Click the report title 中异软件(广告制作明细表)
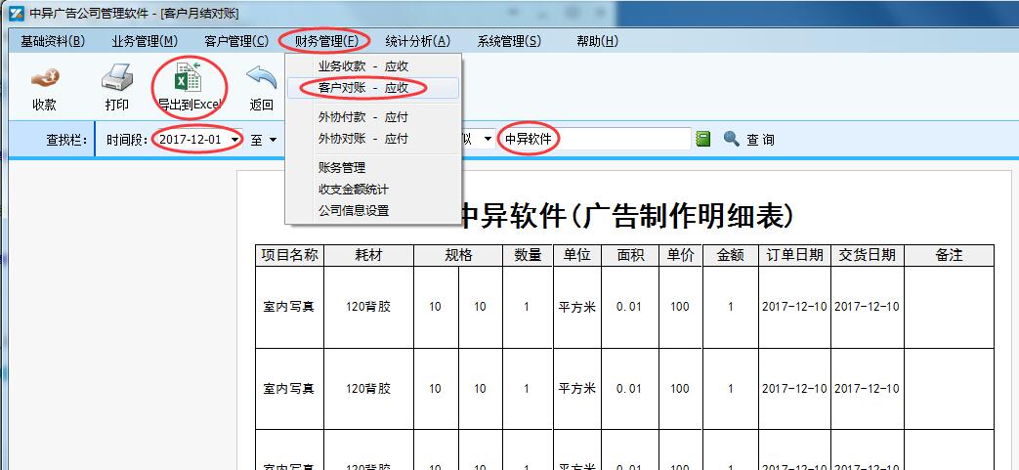The image size is (1019, 470). [627, 215]
